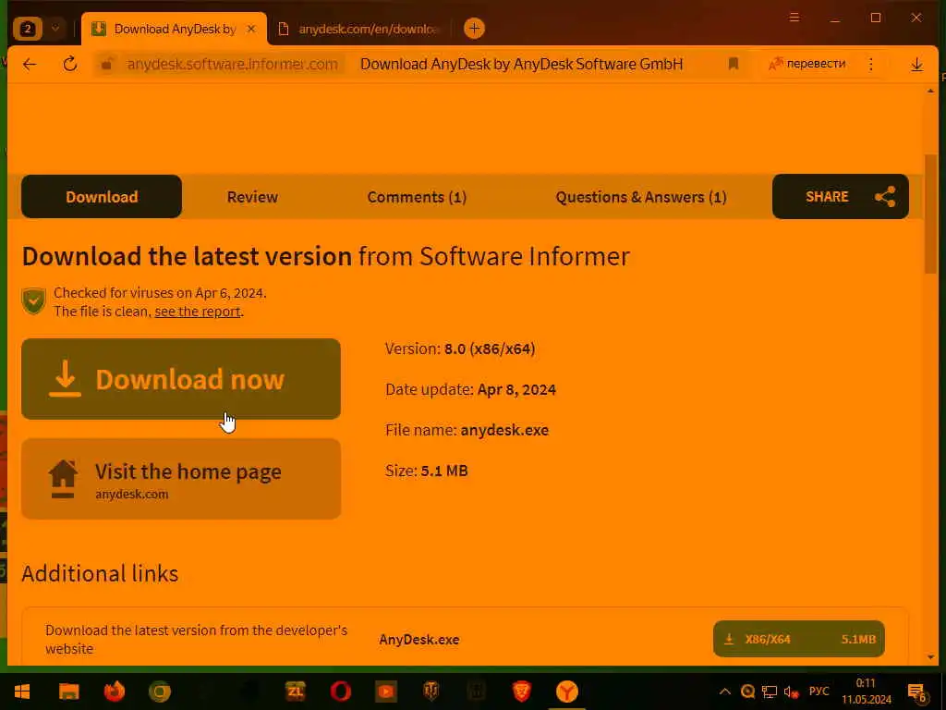Image resolution: width=946 pixels, height=710 pixels.
Task: Click the 'Additional links' heading
Action: click(x=100, y=573)
